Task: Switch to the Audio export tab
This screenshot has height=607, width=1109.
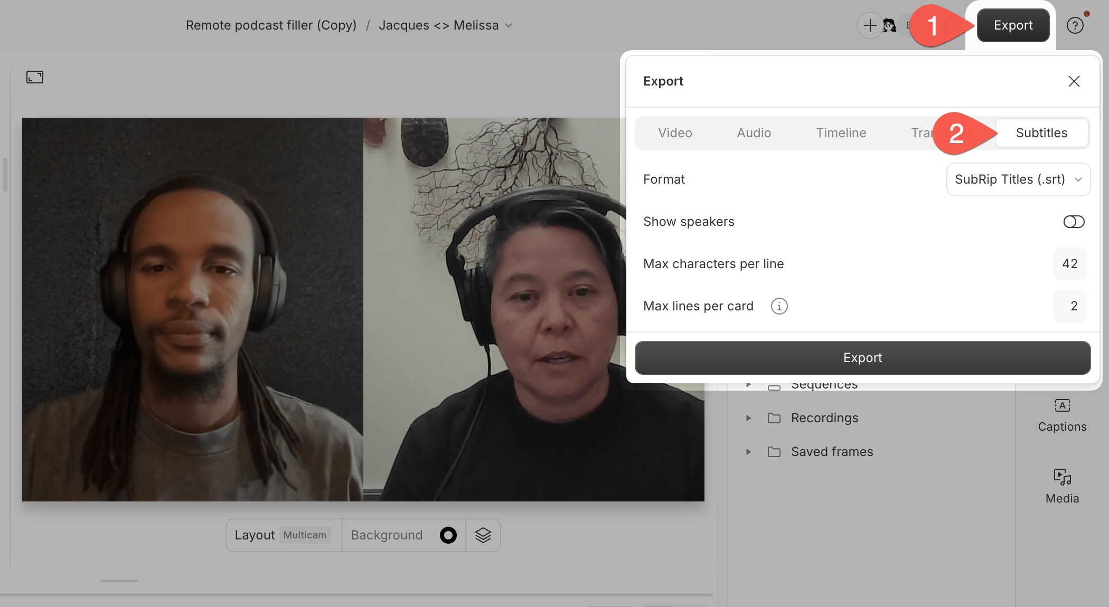Action: [754, 133]
